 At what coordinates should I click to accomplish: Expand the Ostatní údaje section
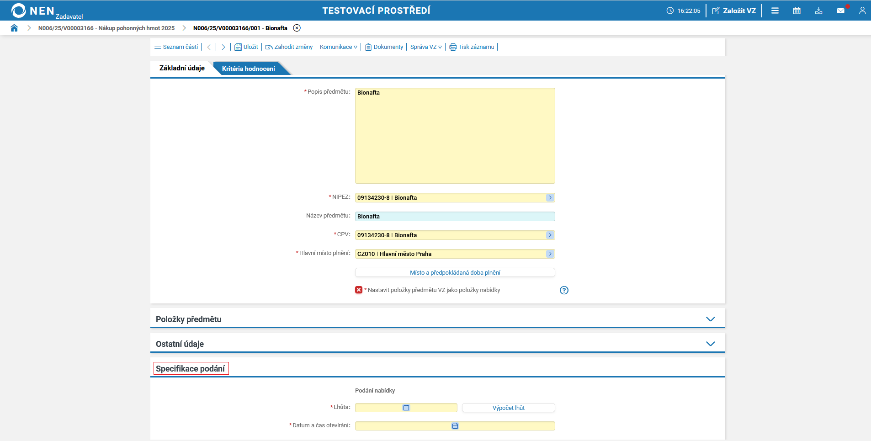click(710, 344)
